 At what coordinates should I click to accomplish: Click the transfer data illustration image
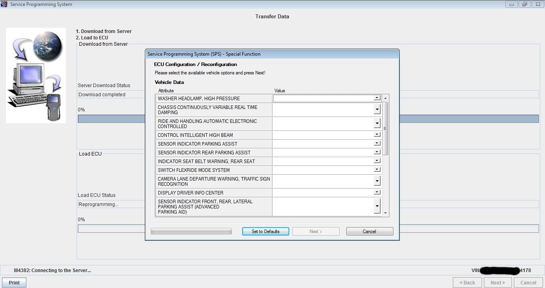pyautogui.click(x=36, y=76)
